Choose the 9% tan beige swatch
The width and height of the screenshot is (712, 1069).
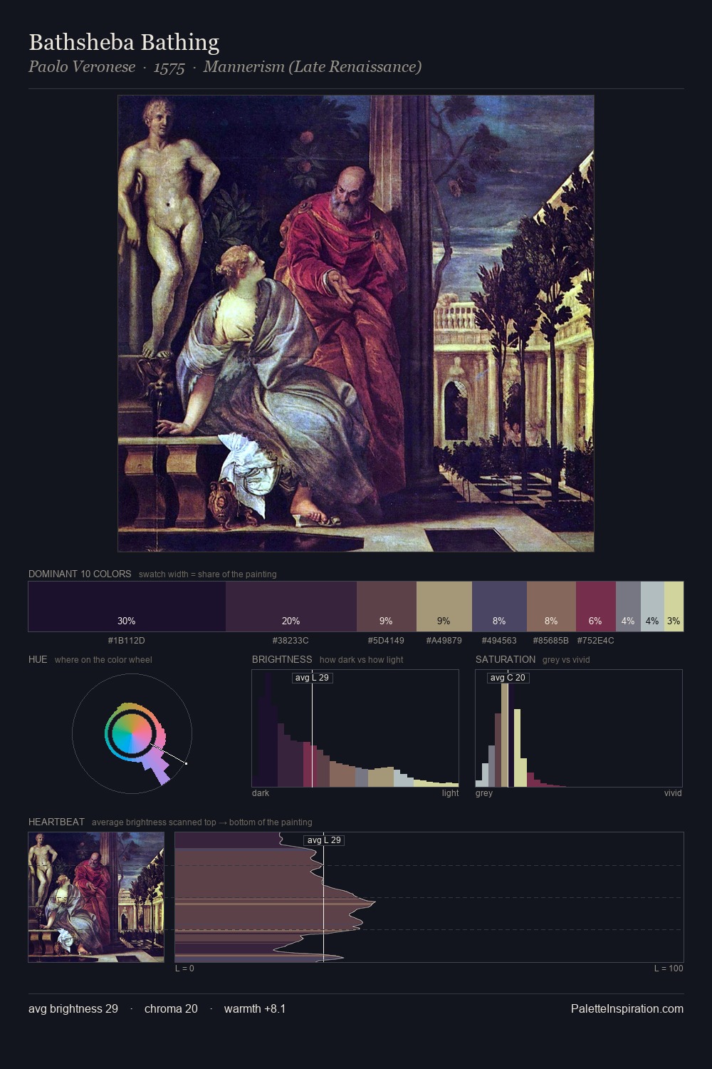point(444,606)
